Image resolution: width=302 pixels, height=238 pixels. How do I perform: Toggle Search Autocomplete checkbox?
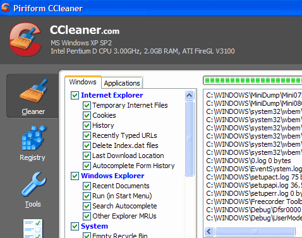pyautogui.click(x=87, y=206)
